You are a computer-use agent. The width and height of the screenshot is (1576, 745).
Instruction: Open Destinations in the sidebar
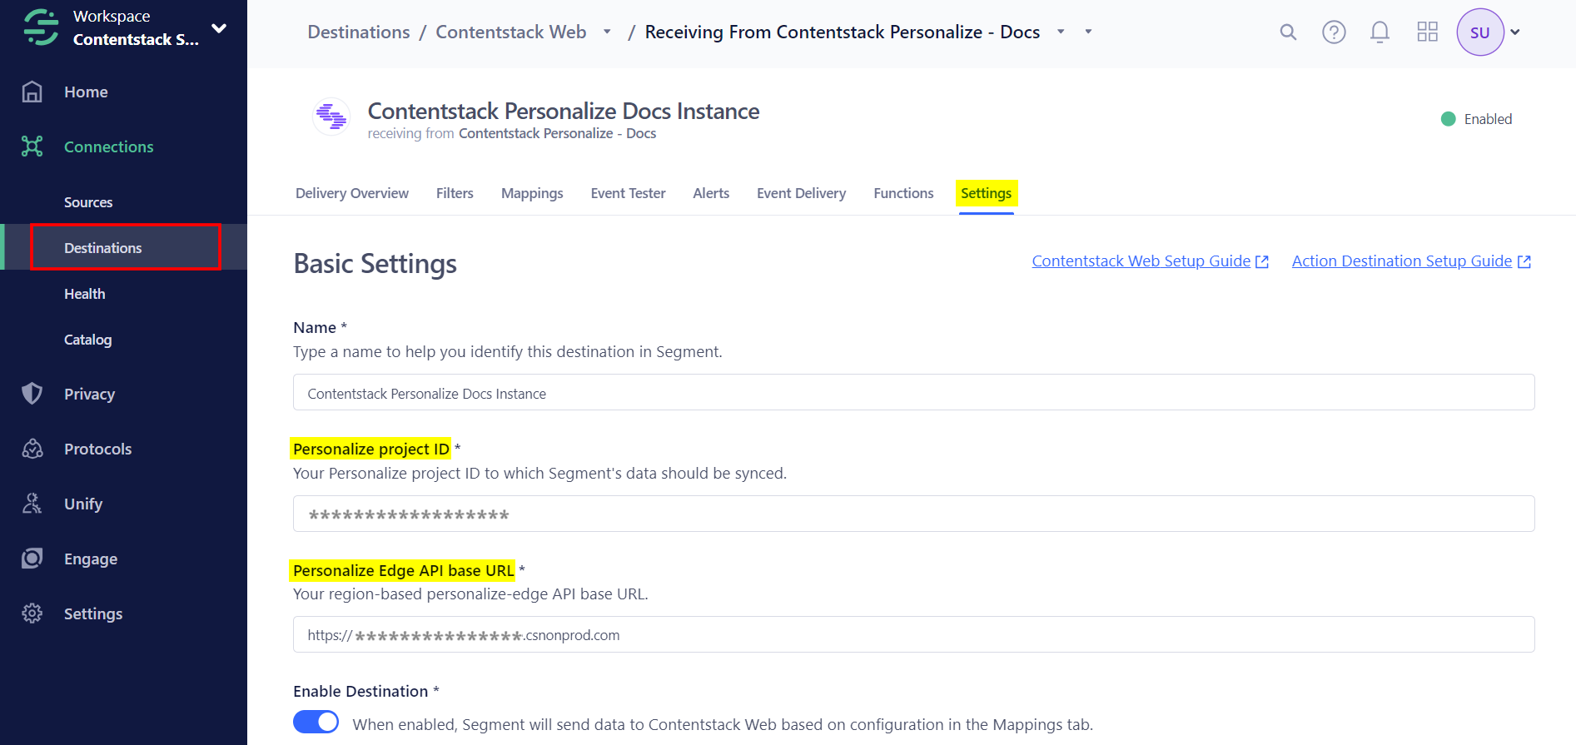[x=103, y=248]
